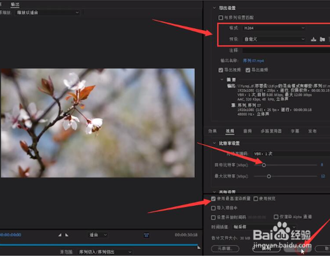Click the out point marker on timeline
Screen dimensions: 330x257
pyautogui.click(x=199, y=248)
